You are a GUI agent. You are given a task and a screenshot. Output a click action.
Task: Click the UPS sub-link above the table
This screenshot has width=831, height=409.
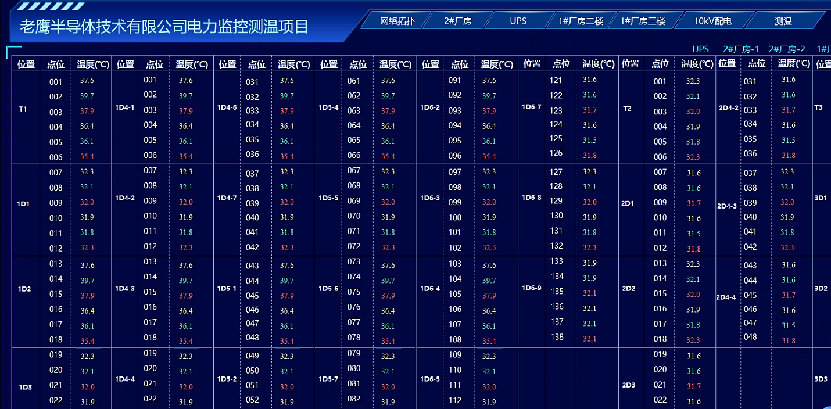(x=701, y=49)
